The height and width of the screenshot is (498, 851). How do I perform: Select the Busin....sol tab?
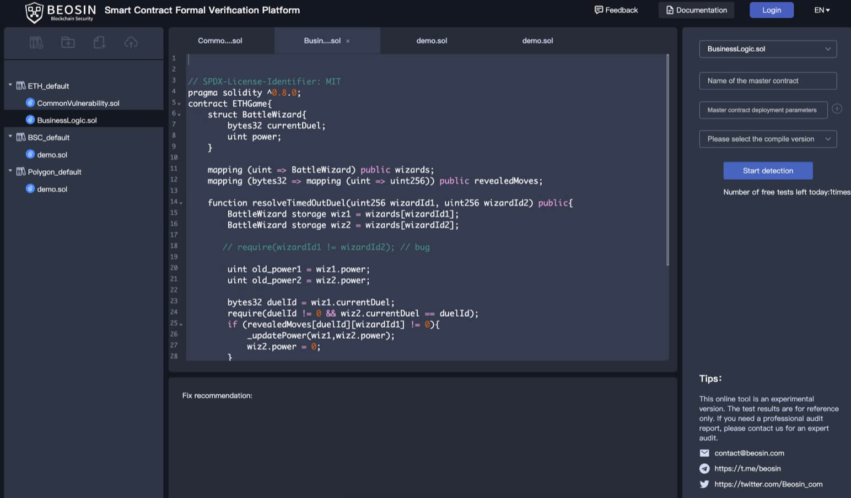coord(327,41)
